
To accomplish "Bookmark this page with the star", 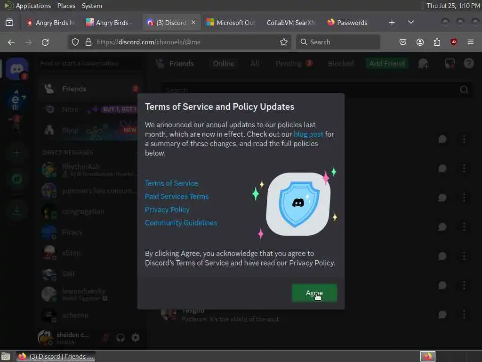I will 284,42.
